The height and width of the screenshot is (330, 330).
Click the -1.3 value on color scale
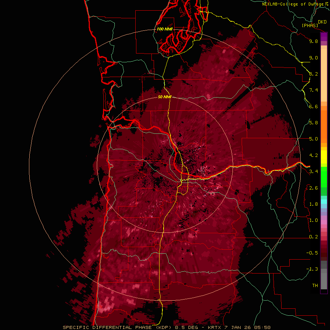[x=312, y=269]
